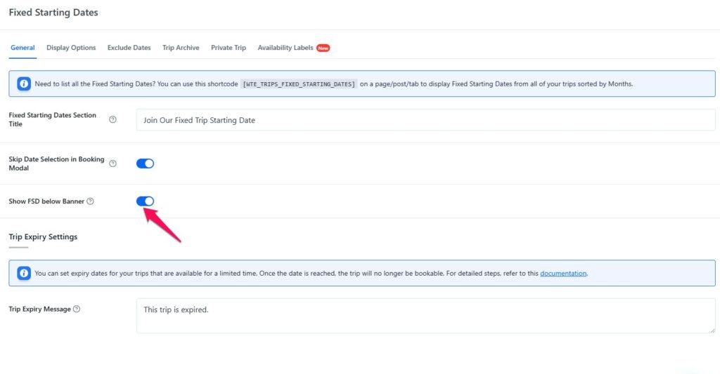
Task: Click the WTE_TRIPS_FIXED_STARTING_DATES shortcode text
Action: (299, 84)
